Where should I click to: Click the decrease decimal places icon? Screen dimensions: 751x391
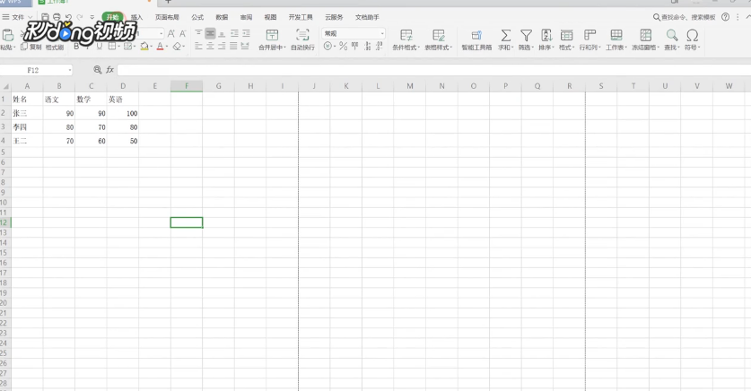pyautogui.click(x=379, y=47)
